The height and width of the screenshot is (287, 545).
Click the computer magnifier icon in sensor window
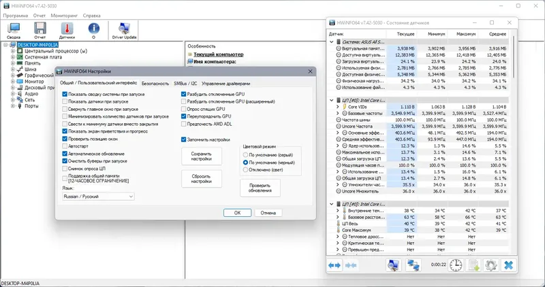[394, 265]
